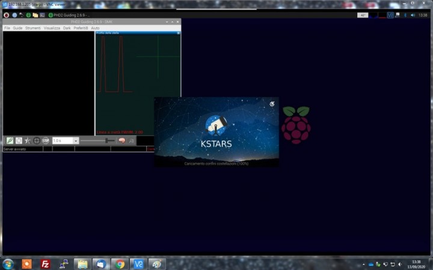Open the camera settings icon
The image size is (433, 270).
(x=131, y=140)
